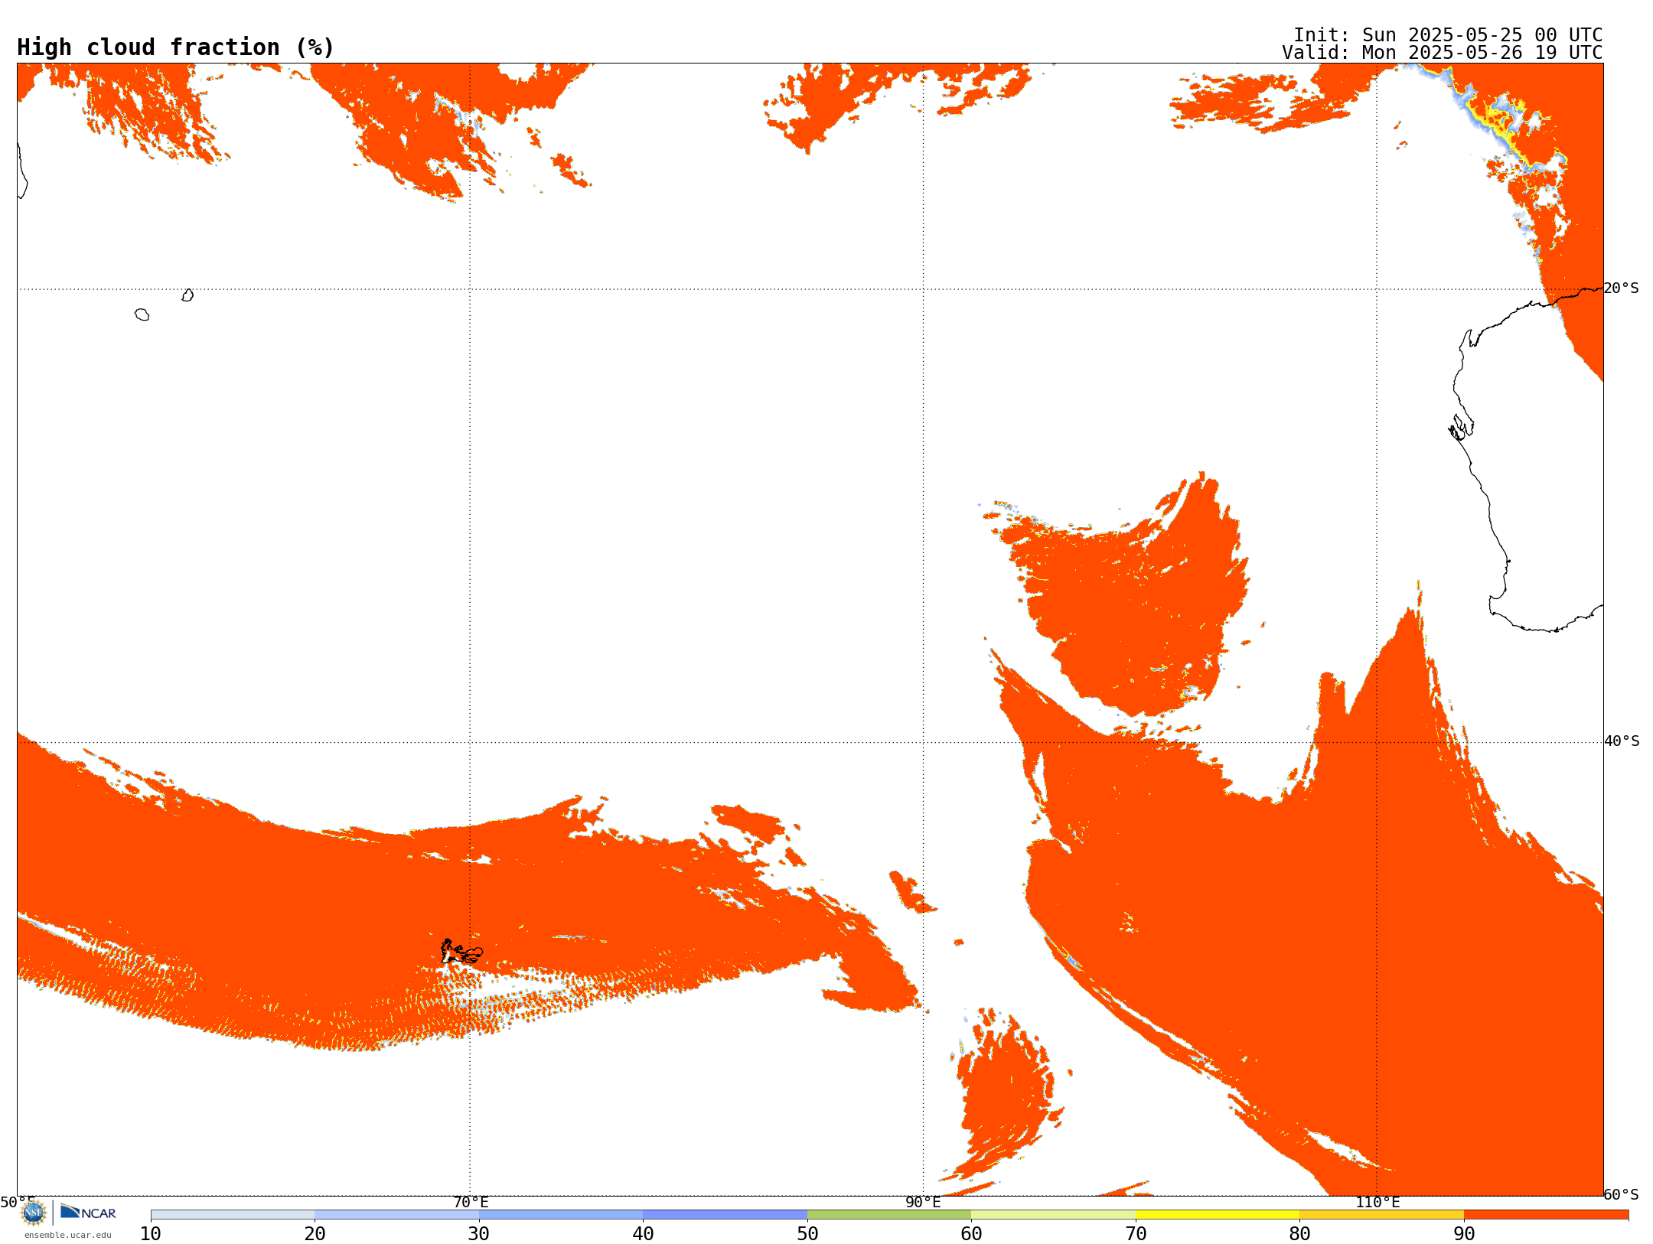Image resolution: width=1653 pixels, height=1244 pixels.
Task: Click the colorbar tick label 10
Action: click(151, 1234)
